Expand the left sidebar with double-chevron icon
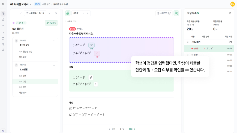This screenshot has height=133, width=237. click(3, 4)
